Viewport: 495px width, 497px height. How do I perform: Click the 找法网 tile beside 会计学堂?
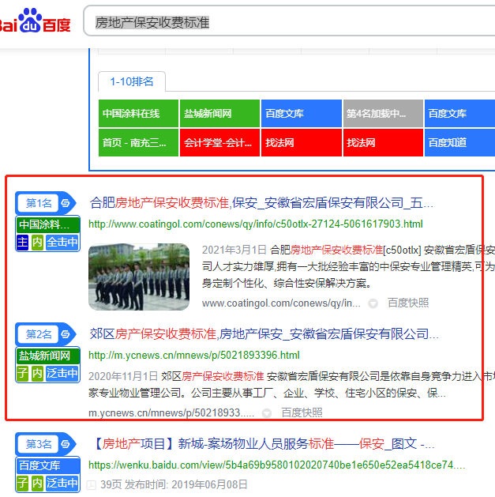pyautogui.click(x=301, y=143)
